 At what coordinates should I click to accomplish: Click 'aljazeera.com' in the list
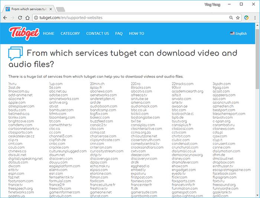(x=224, y=95)
